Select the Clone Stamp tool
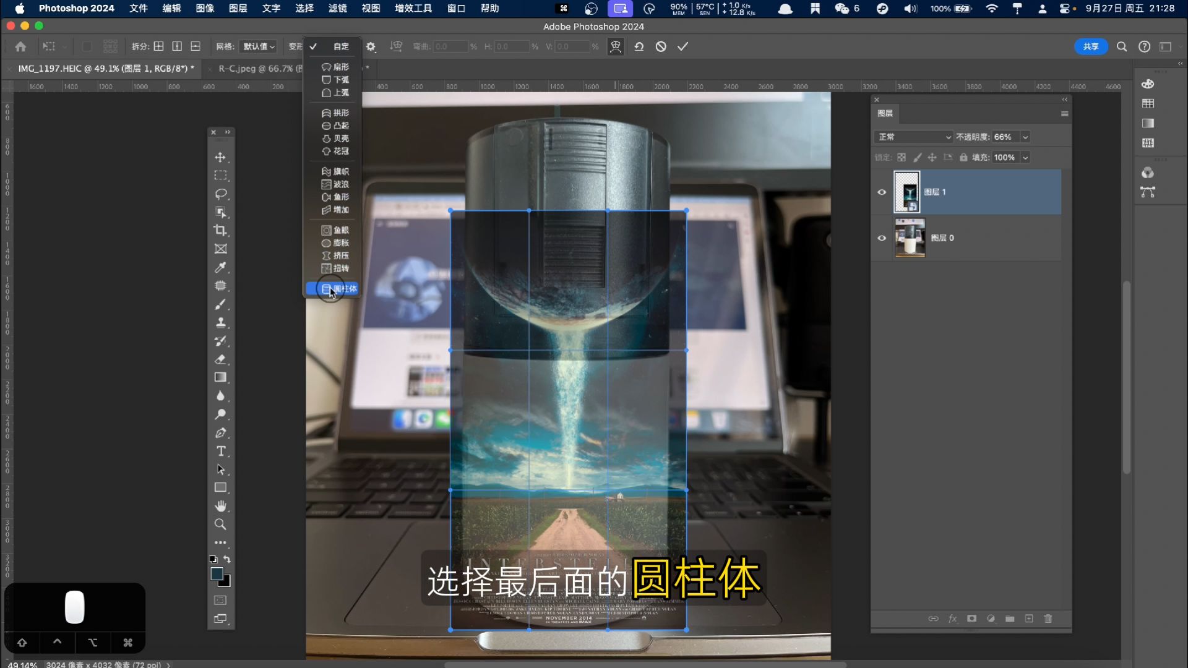The height and width of the screenshot is (668, 1188). (x=220, y=322)
